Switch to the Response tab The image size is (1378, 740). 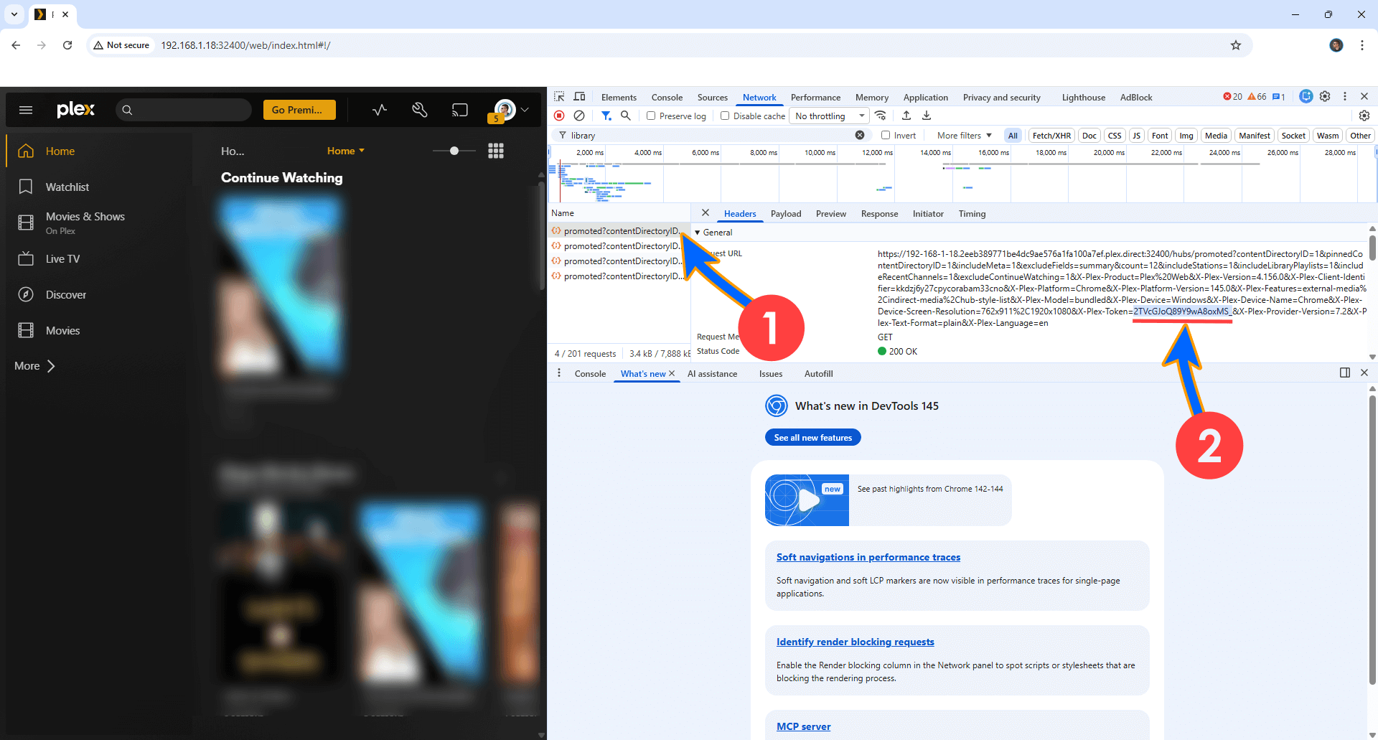[879, 214]
